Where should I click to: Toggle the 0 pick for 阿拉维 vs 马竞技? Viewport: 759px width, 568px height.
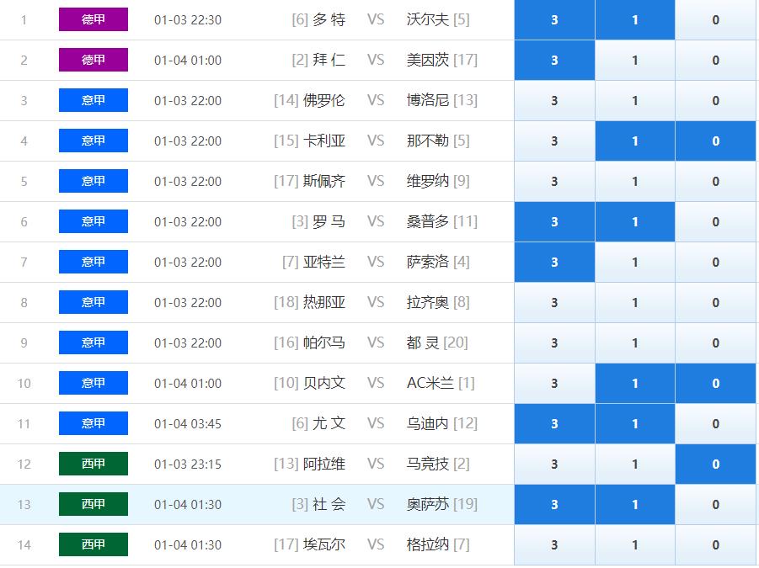[x=715, y=464]
